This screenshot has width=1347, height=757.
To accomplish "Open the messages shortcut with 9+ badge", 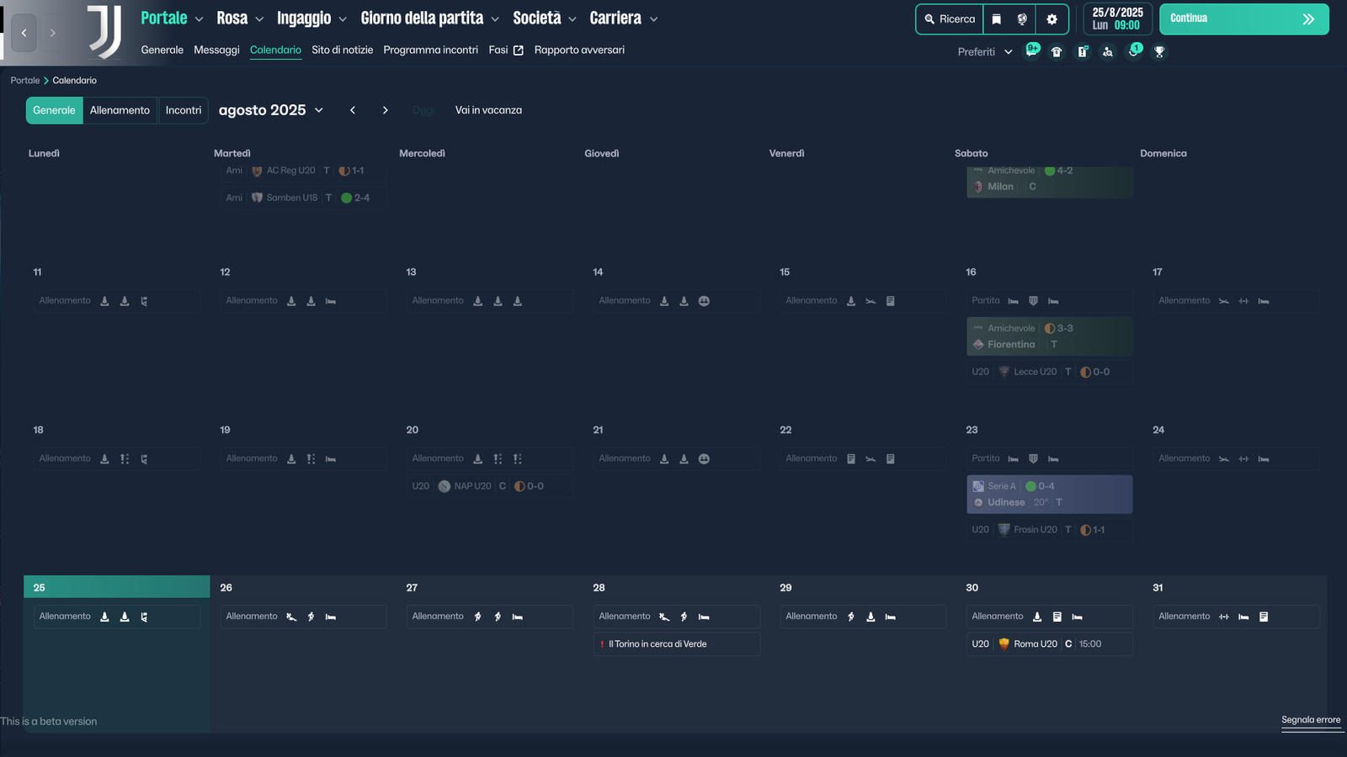I will pyautogui.click(x=1031, y=51).
